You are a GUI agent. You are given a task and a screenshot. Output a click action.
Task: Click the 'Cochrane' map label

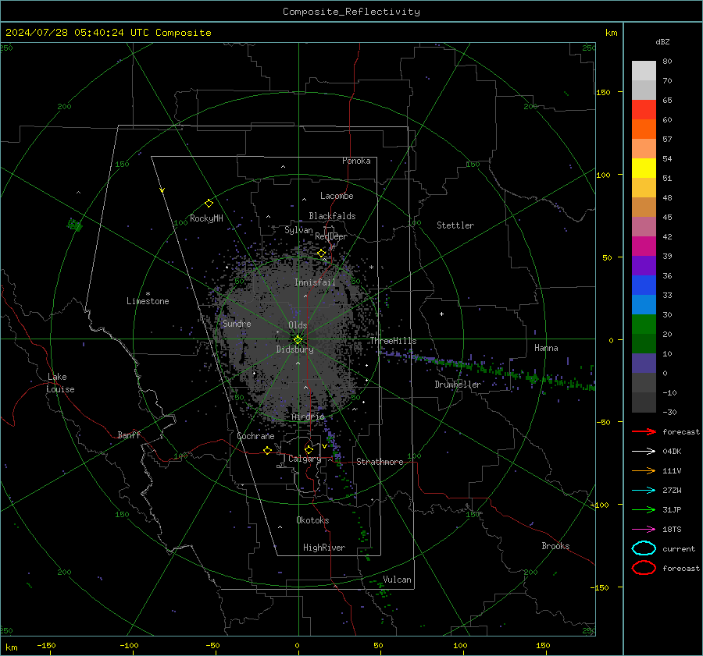pyautogui.click(x=255, y=436)
